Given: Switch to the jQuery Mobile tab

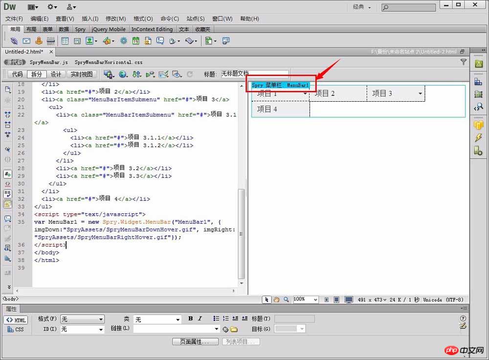Looking at the screenshot, I should click(x=109, y=29).
